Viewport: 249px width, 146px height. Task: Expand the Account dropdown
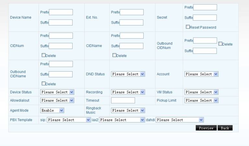[x=201, y=74]
